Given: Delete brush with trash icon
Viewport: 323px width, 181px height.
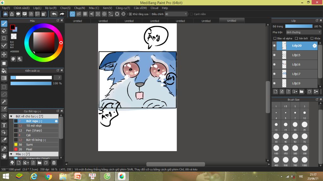Looking at the screenshot, I should (54, 163).
